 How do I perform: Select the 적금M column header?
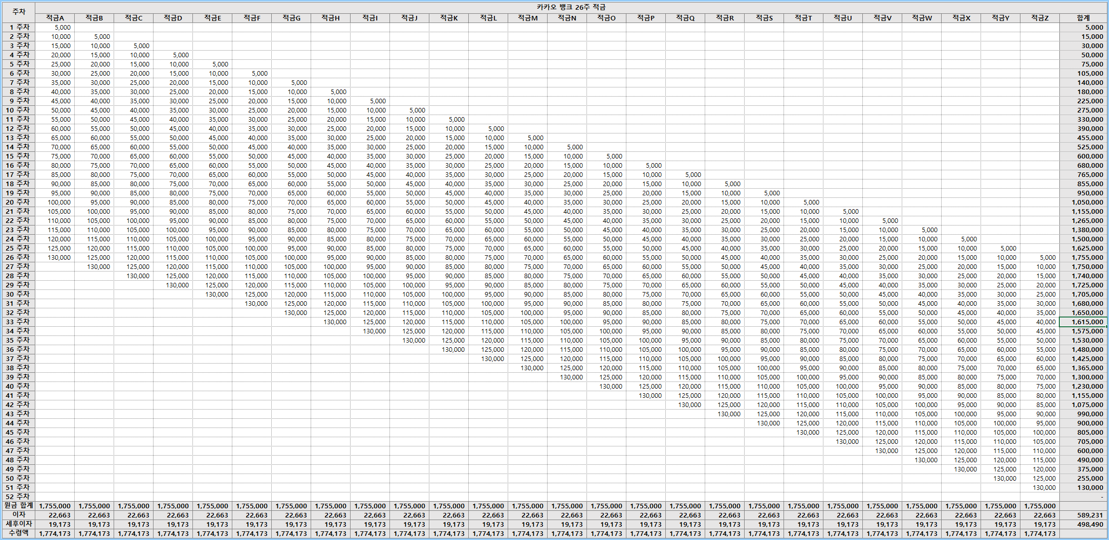(528, 18)
